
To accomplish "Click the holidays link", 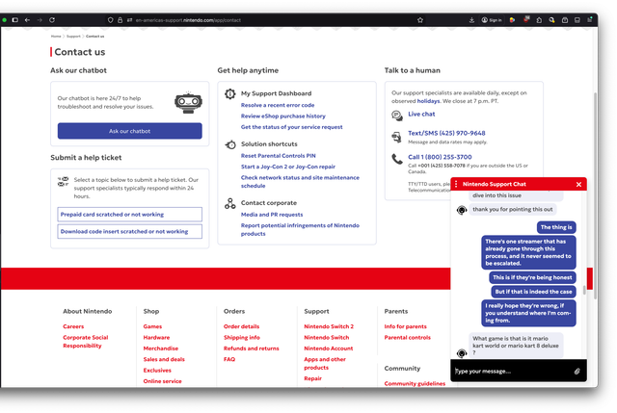I will (428, 101).
